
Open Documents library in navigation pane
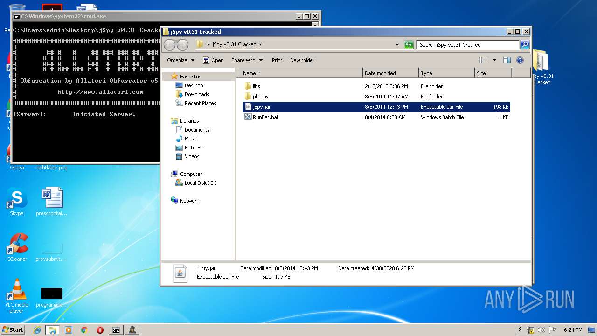197,130
